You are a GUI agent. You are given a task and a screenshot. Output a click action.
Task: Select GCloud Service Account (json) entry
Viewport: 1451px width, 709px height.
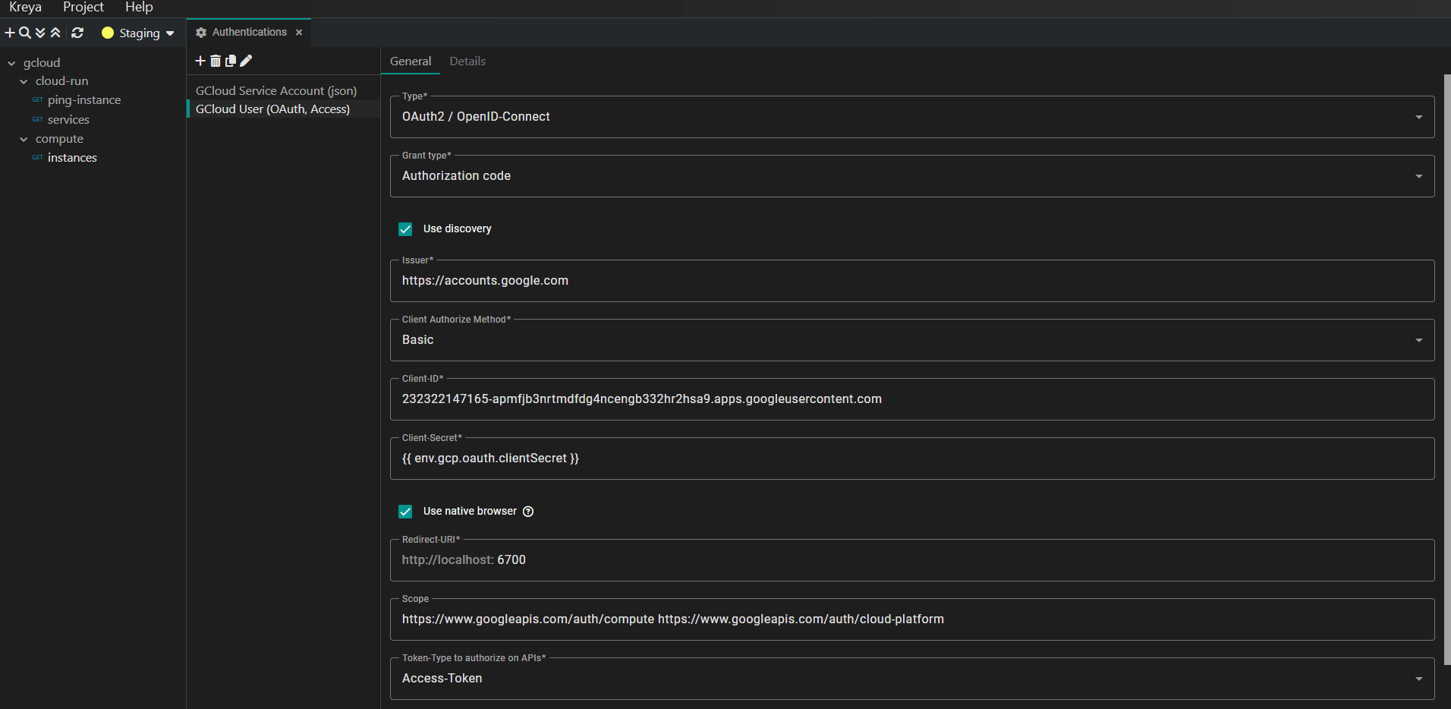(x=276, y=91)
